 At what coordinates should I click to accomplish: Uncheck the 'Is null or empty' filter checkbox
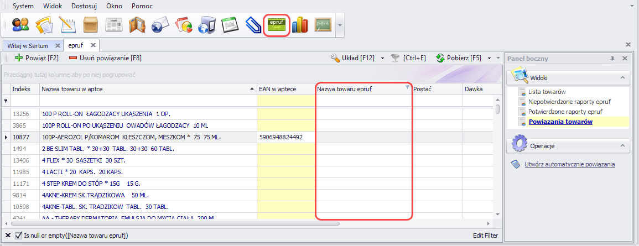[x=18, y=236]
